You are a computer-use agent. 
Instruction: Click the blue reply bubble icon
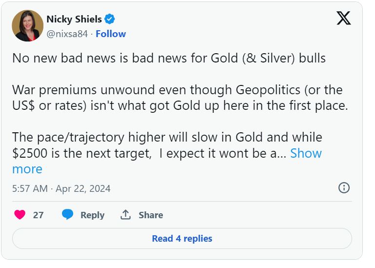68,215
